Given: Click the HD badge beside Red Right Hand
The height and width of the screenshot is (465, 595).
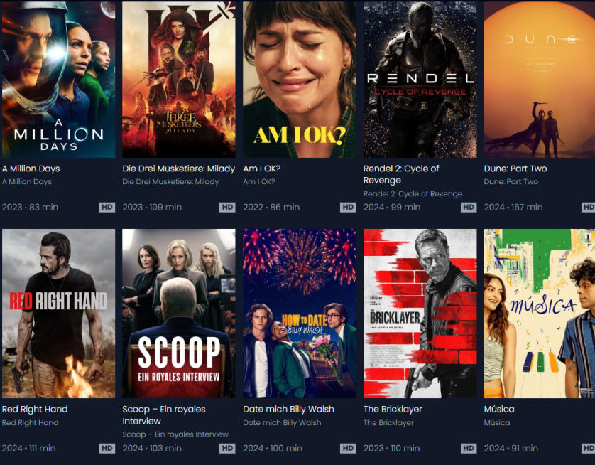Looking at the screenshot, I should click(107, 448).
